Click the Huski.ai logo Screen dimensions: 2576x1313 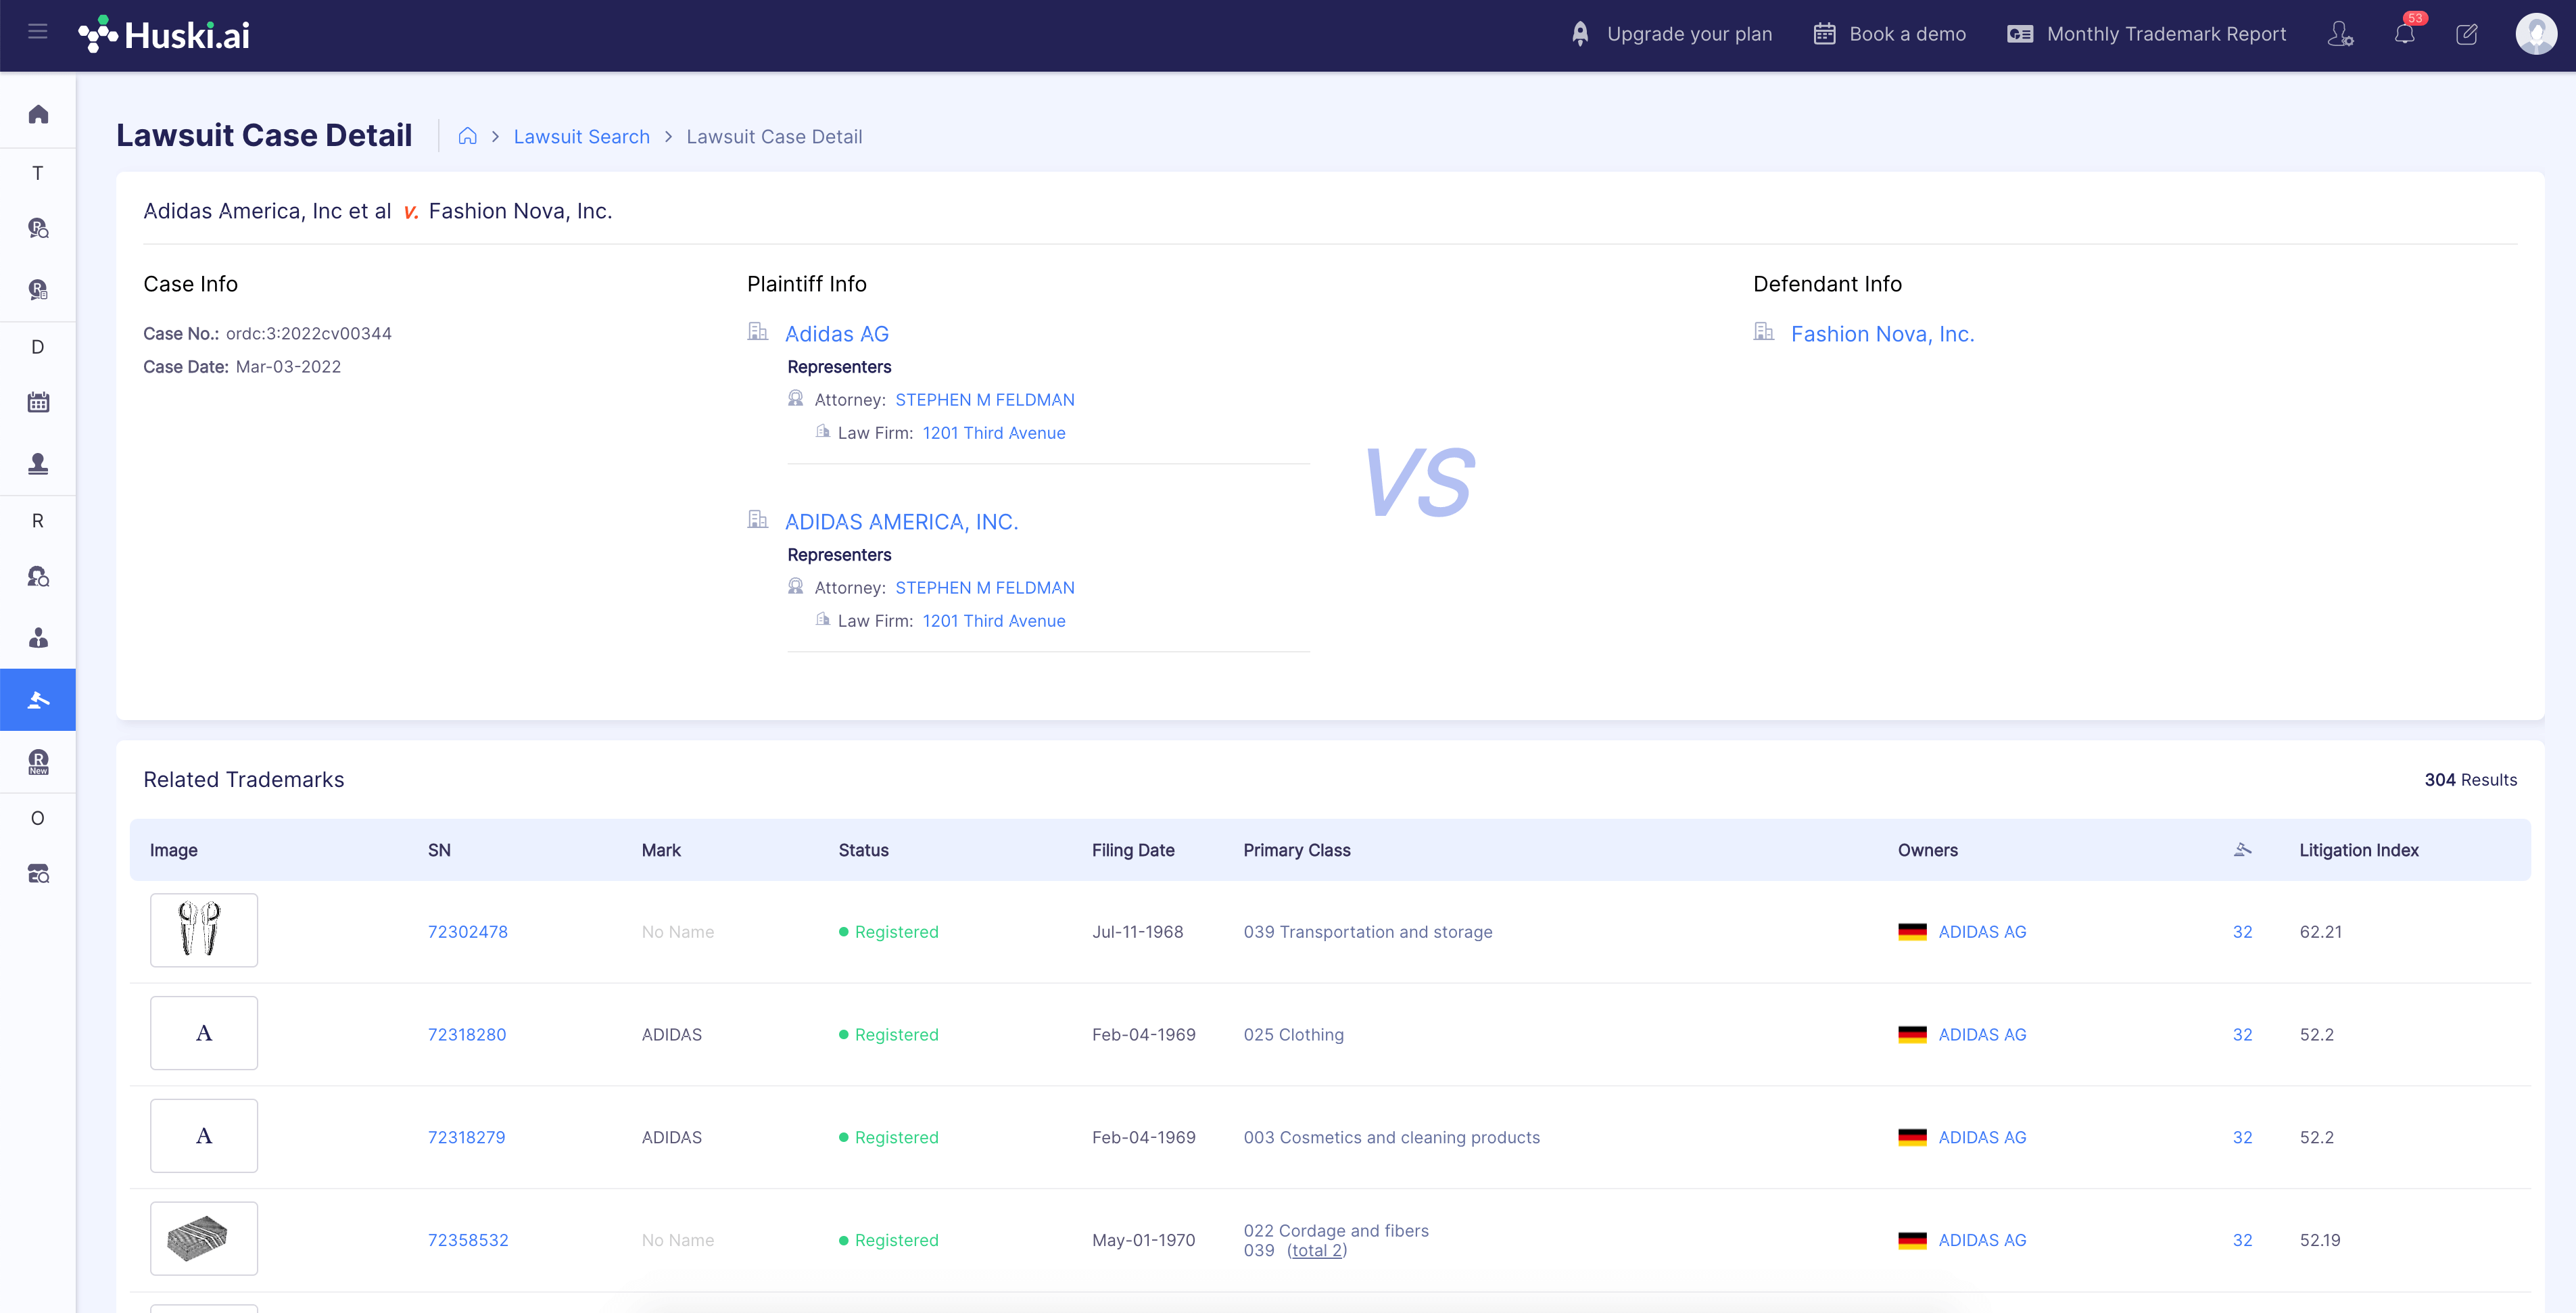coord(164,35)
